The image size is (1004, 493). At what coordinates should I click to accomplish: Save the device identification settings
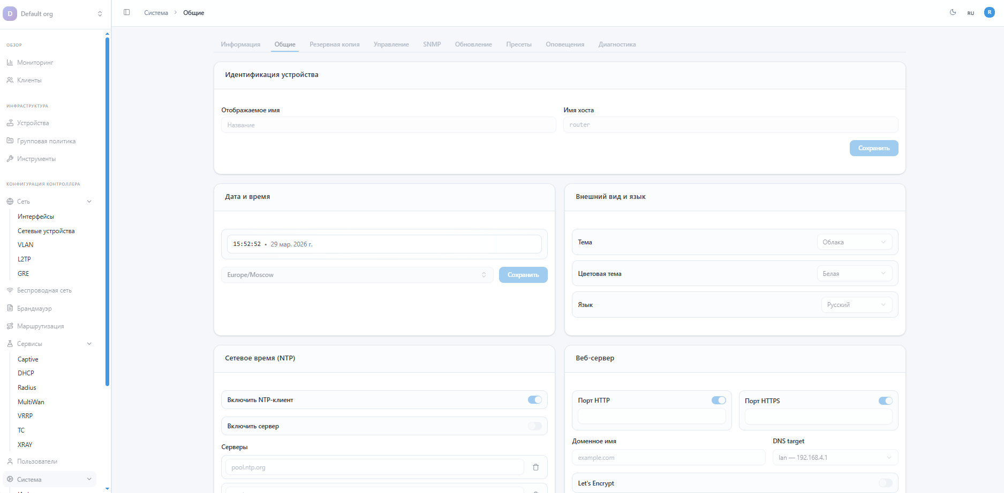tap(873, 148)
